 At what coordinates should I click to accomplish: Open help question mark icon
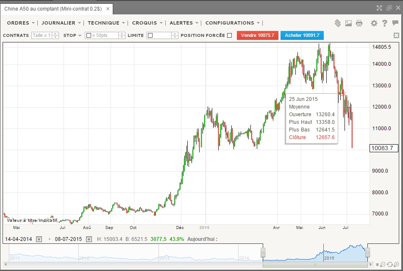pyautogui.click(x=384, y=23)
